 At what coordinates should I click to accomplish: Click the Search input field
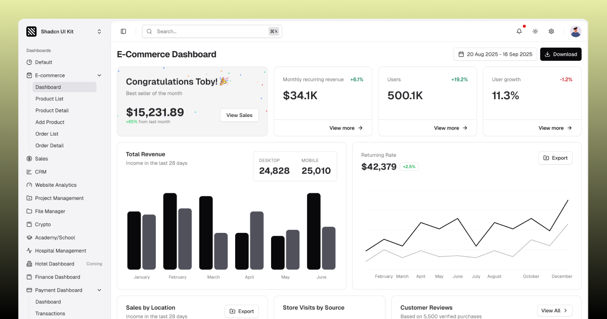tap(212, 31)
